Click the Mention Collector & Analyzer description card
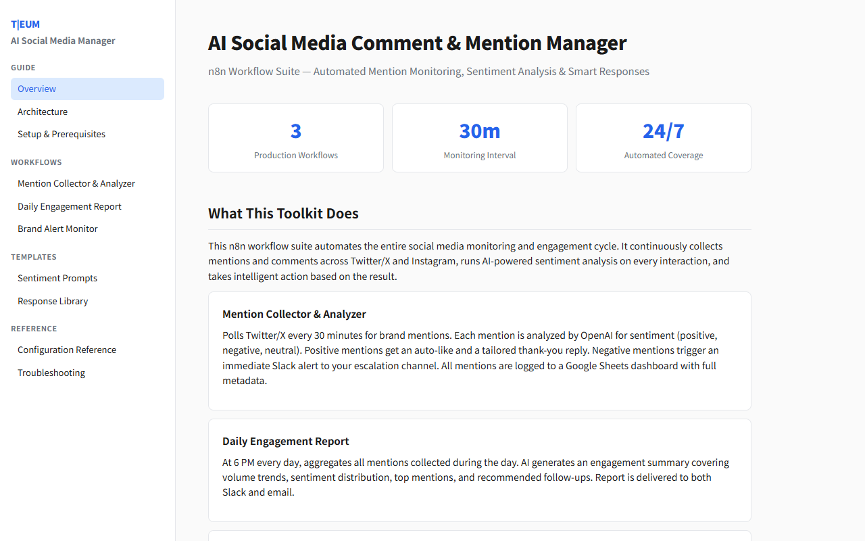This screenshot has width=865, height=541. (x=480, y=350)
